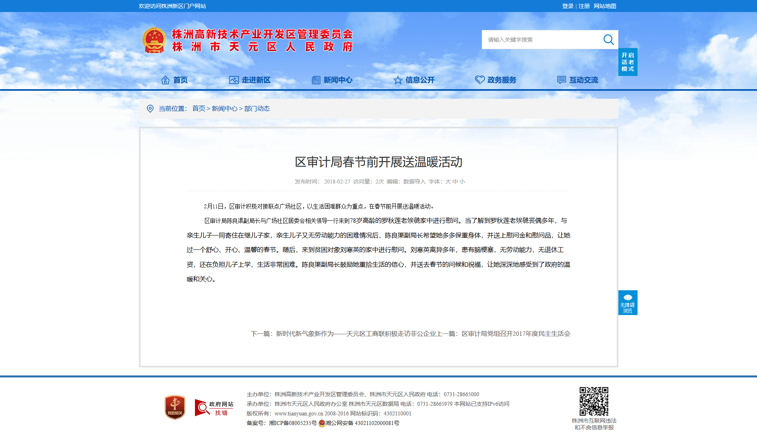The height and width of the screenshot is (439, 757).
Task: Toggle 无障碍浏览 accessibility browsing
Action: [628, 303]
